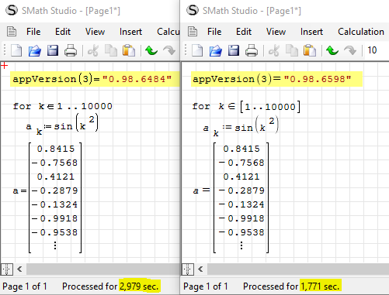Undo green arrow in left window
Viewport: 389px width, 295px height.
click(x=151, y=50)
